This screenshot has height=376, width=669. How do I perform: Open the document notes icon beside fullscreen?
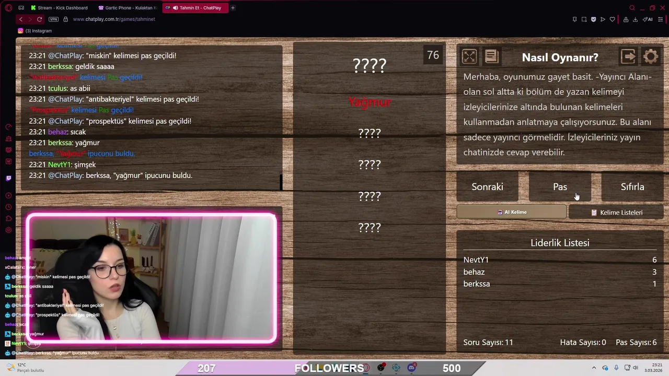coord(491,56)
